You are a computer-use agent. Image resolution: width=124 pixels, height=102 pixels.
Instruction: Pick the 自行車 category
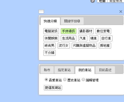click(x=106, y=38)
